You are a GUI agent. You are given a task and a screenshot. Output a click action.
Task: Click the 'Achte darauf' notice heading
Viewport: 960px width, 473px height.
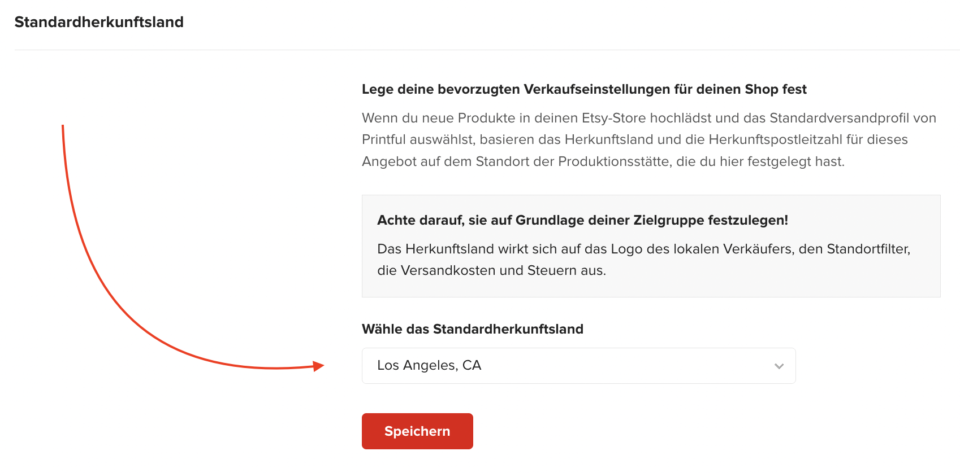[x=582, y=220]
